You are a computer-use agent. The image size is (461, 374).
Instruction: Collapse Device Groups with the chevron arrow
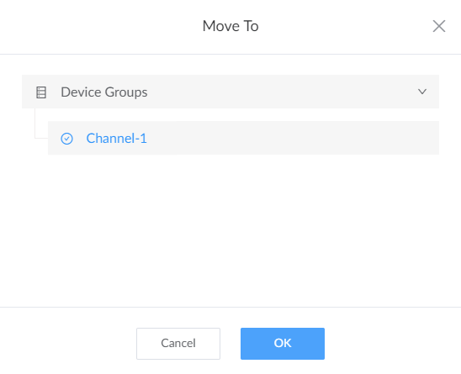coord(422,92)
